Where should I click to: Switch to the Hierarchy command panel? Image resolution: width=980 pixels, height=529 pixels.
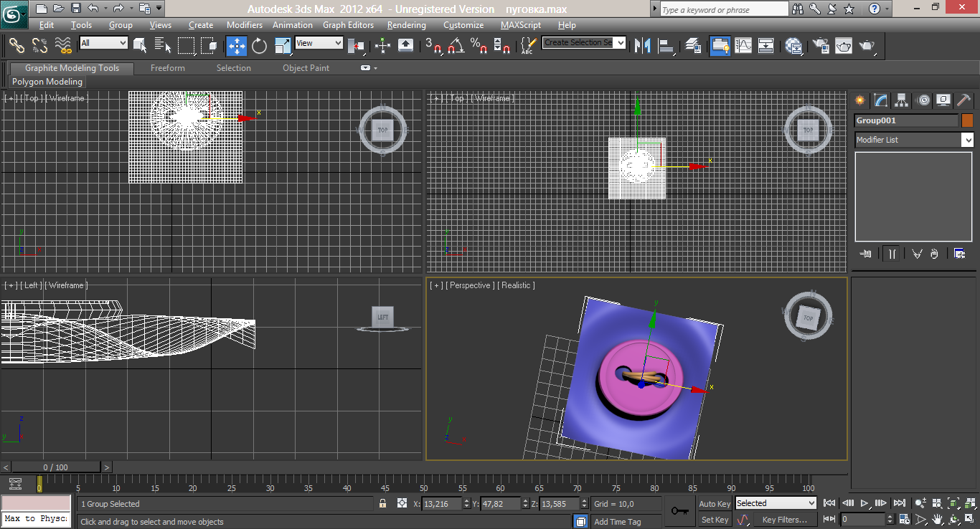pyautogui.click(x=902, y=100)
